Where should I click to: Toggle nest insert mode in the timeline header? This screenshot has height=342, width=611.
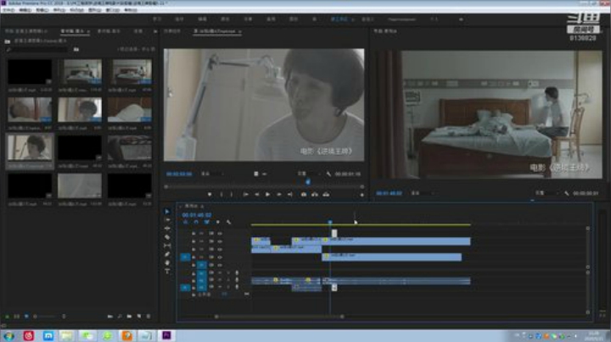click(x=186, y=223)
